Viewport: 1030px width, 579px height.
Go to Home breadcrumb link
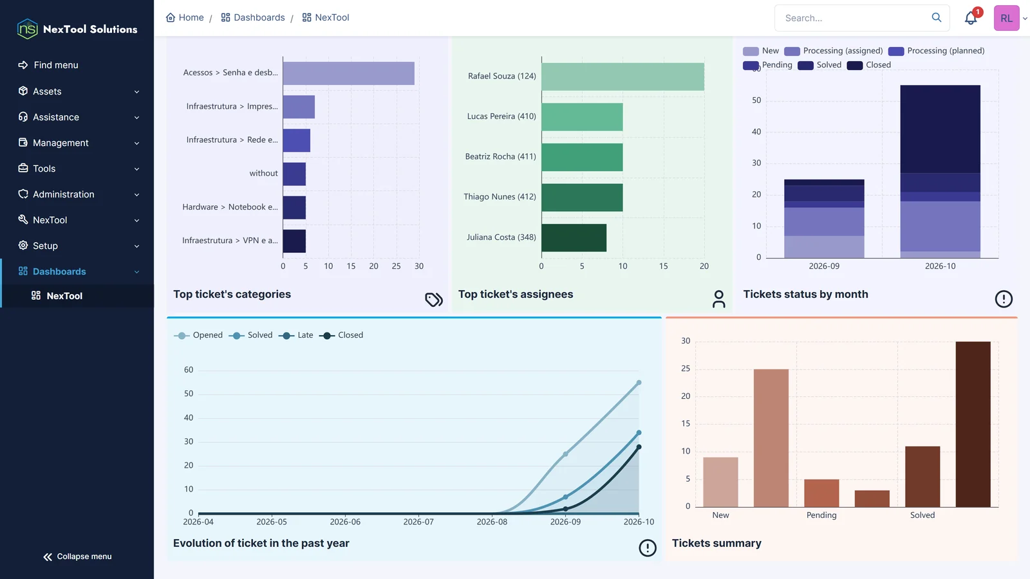click(185, 17)
